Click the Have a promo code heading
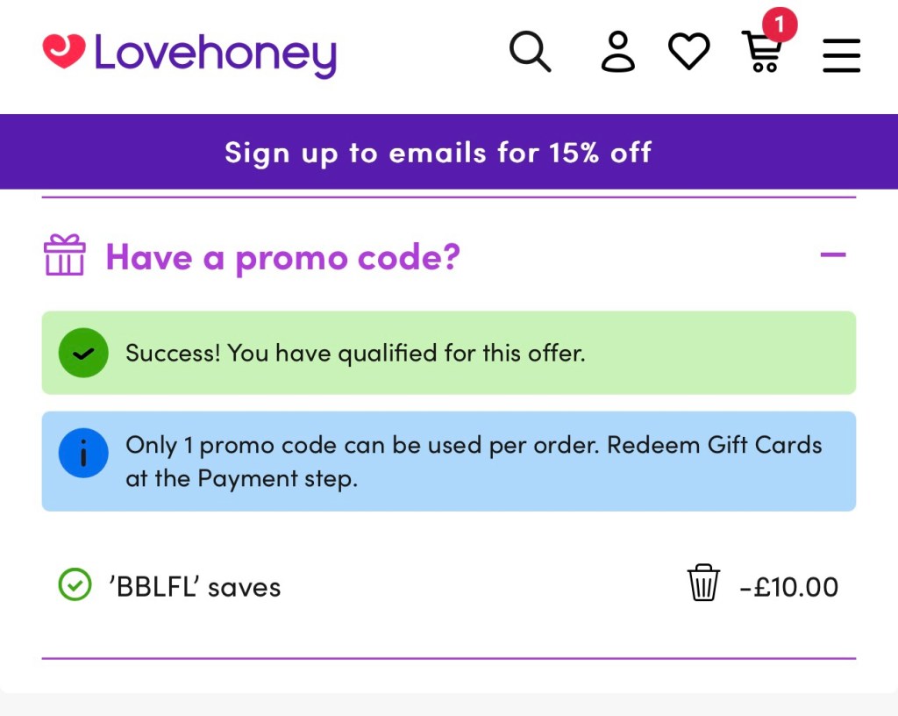The height and width of the screenshot is (716, 898). click(x=281, y=256)
